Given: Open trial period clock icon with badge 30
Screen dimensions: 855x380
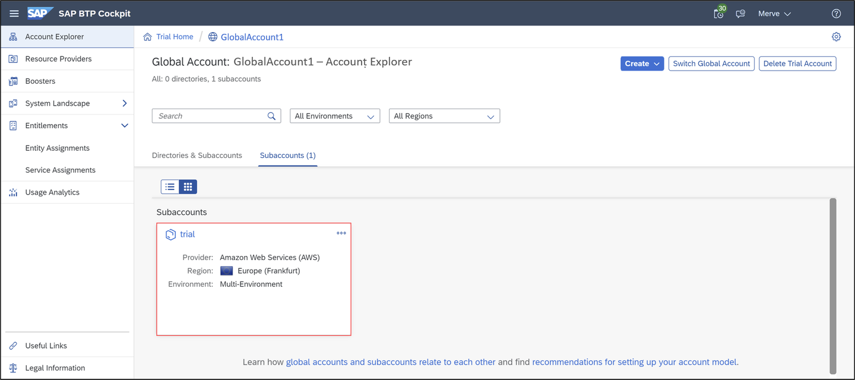Looking at the screenshot, I should [x=719, y=13].
